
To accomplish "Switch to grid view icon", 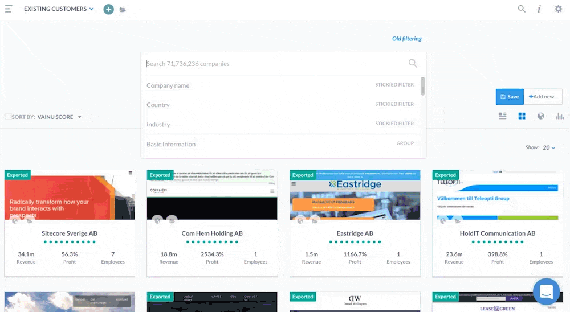I will click(522, 116).
